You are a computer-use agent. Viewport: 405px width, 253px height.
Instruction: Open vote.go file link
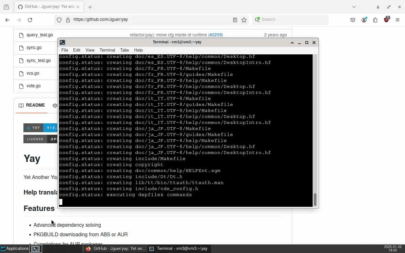34,86
